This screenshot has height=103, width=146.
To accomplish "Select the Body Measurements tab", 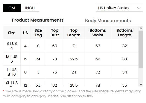I will (108, 21).
